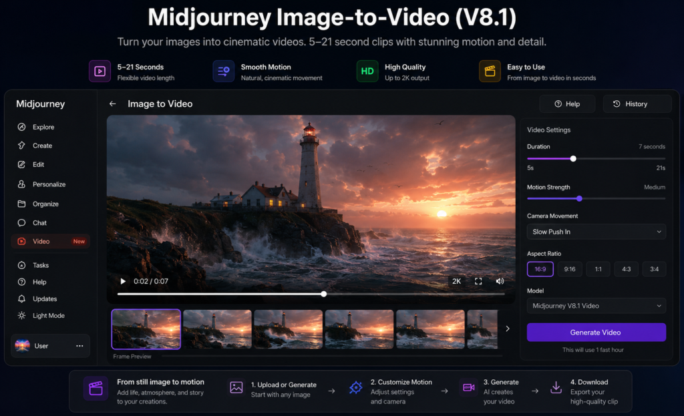This screenshot has width=684, height=416.
Task: Open Explore in the sidebar menu
Action: coord(43,127)
